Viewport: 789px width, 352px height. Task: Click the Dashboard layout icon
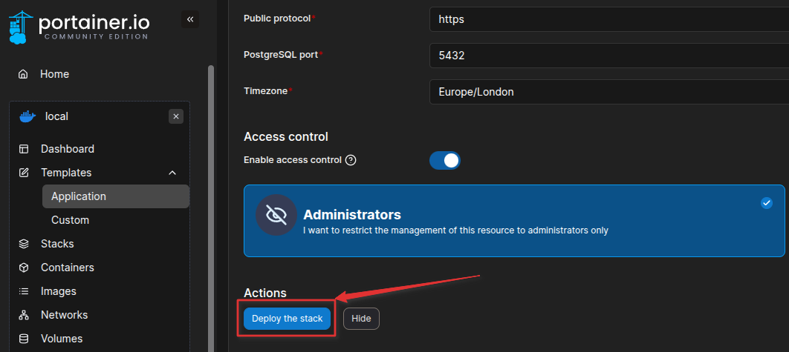click(24, 149)
